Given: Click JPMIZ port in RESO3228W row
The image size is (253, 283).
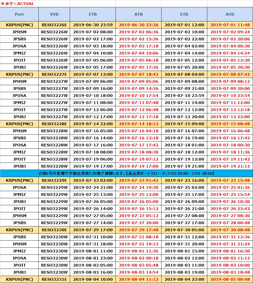Looking at the screenshot, I should coord(19,152).
